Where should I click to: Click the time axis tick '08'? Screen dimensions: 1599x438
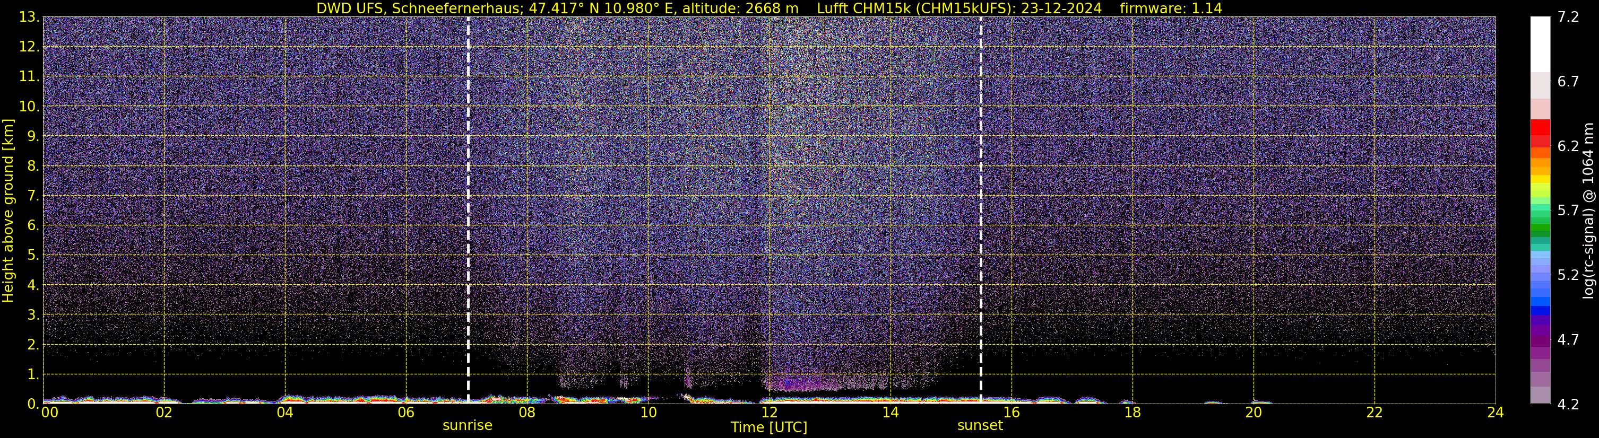coord(527,413)
